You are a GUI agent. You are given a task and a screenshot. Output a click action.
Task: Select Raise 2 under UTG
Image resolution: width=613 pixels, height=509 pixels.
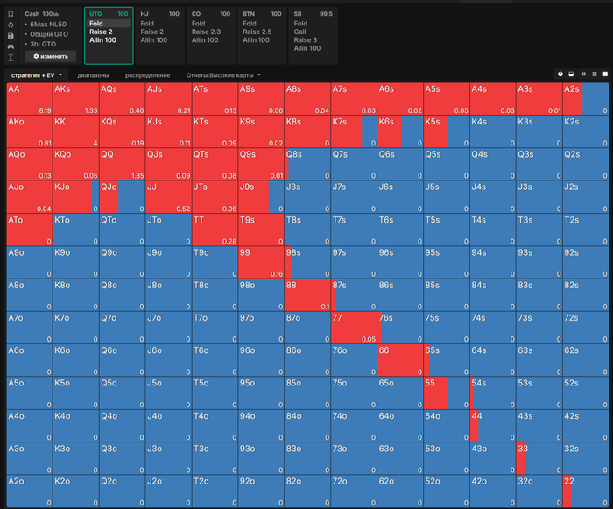click(x=101, y=32)
